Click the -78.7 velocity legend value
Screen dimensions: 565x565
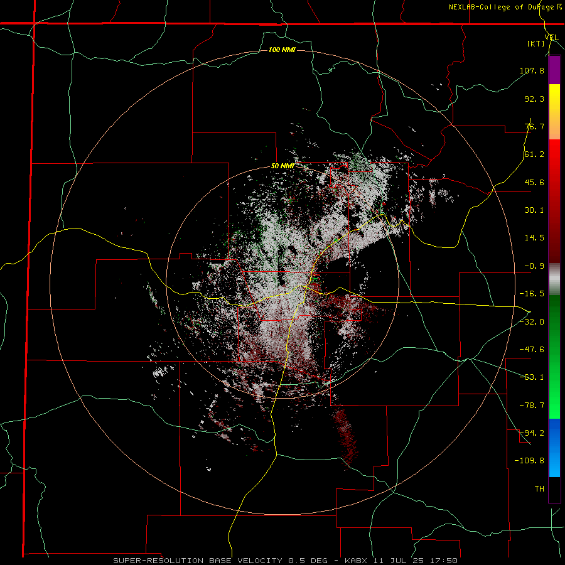pyautogui.click(x=532, y=406)
